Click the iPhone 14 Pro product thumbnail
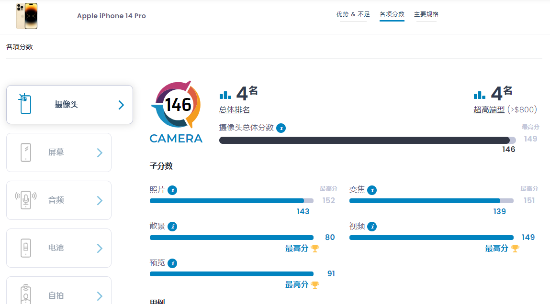Viewport: 550px width, 304px height. coord(27,16)
